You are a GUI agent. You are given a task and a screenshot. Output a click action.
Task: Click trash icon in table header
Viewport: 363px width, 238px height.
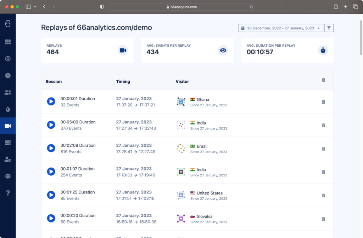[323, 80]
